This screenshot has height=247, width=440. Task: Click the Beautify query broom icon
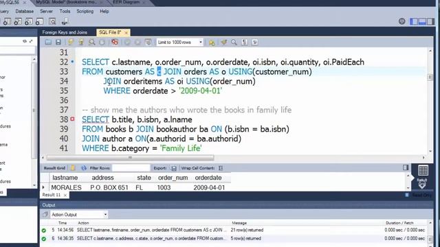(x=223, y=43)
